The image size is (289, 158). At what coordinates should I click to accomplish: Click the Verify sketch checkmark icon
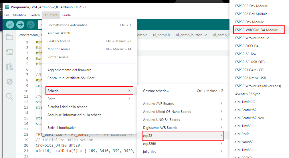pos(10,25)
